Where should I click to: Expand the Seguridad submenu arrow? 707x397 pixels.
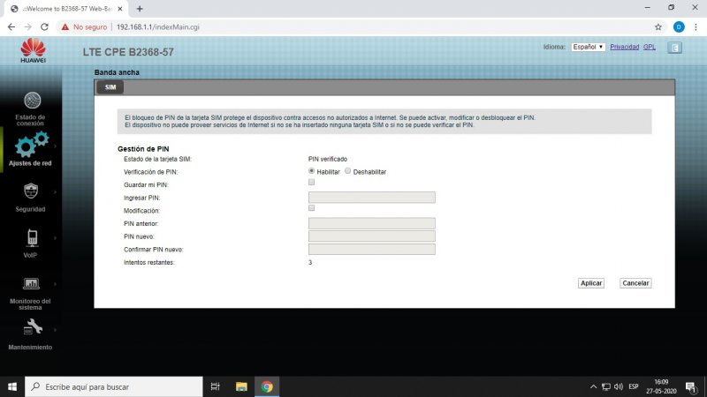(x=55, y=191)
